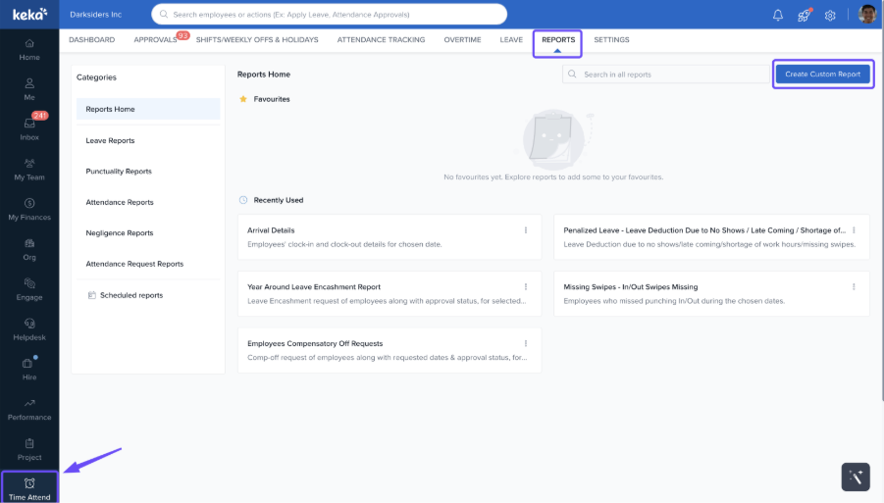Image resolution: width=884 pixels, height=503 pixels.
Task: Open options menu for Arrival Details report
Action: pyautogui.click(x=526, y=230)
